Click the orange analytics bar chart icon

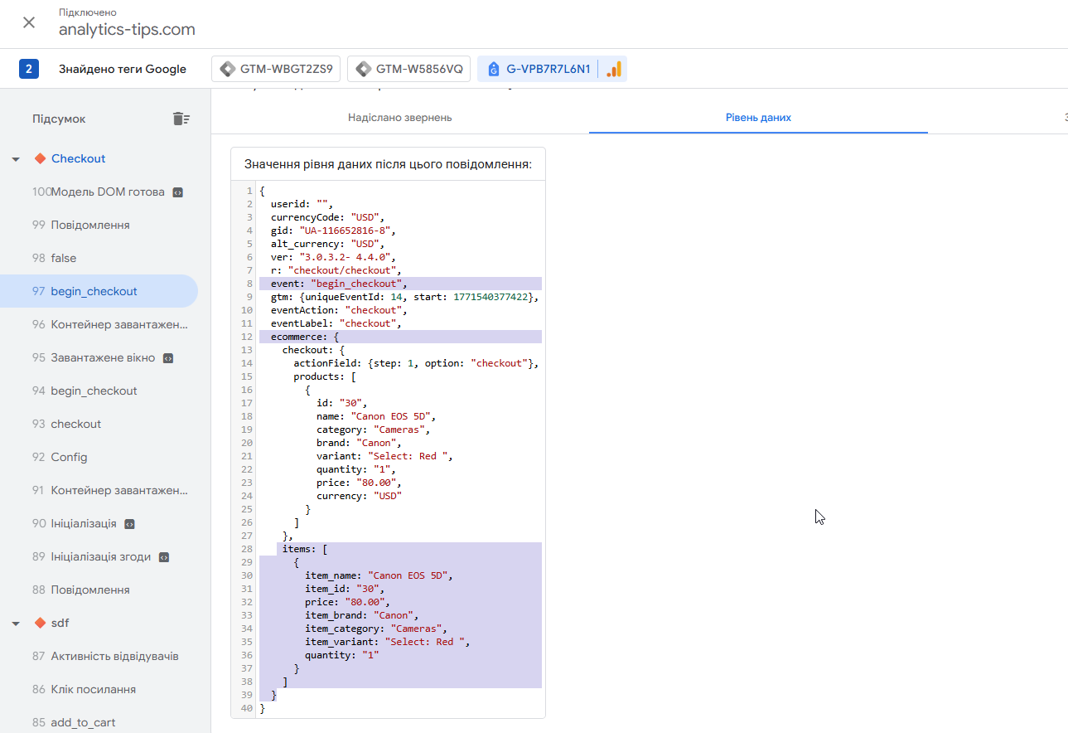coord(614,69)
